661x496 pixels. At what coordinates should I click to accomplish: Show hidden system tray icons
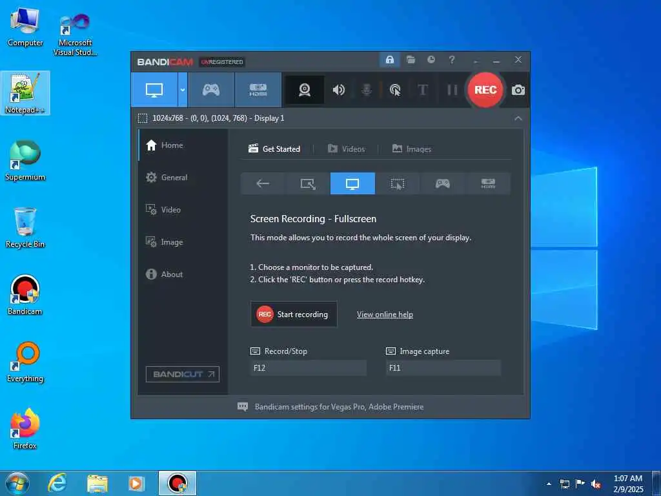point(549,484)
